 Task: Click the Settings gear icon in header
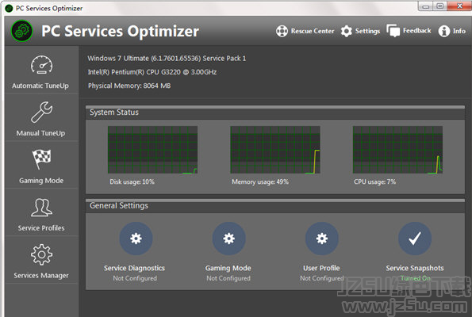point(347,31)
